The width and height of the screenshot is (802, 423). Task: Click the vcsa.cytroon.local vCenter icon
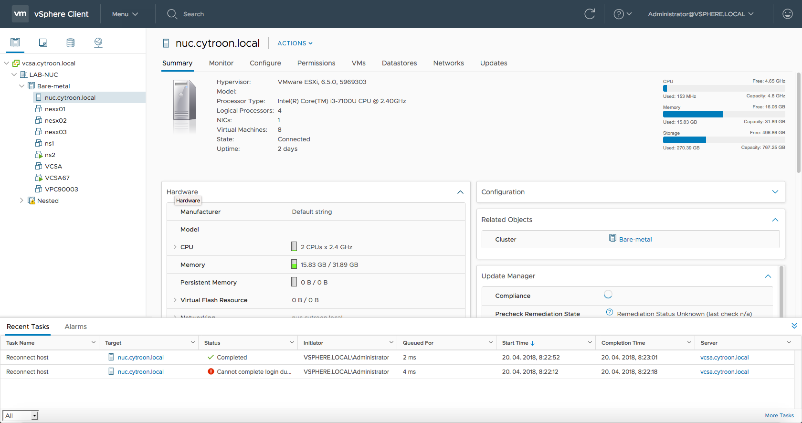[x=16, y=63]
